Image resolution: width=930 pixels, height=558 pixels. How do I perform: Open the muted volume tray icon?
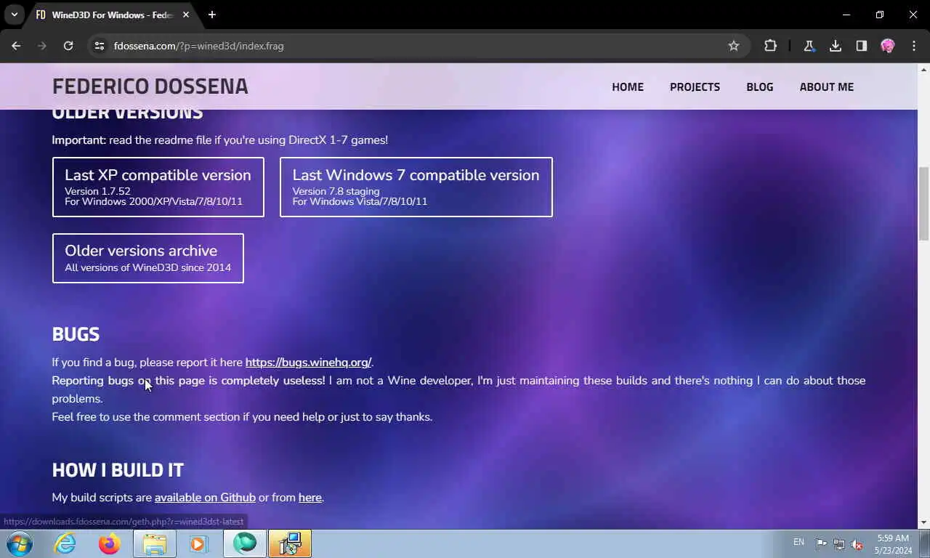(x=857, y=543)
